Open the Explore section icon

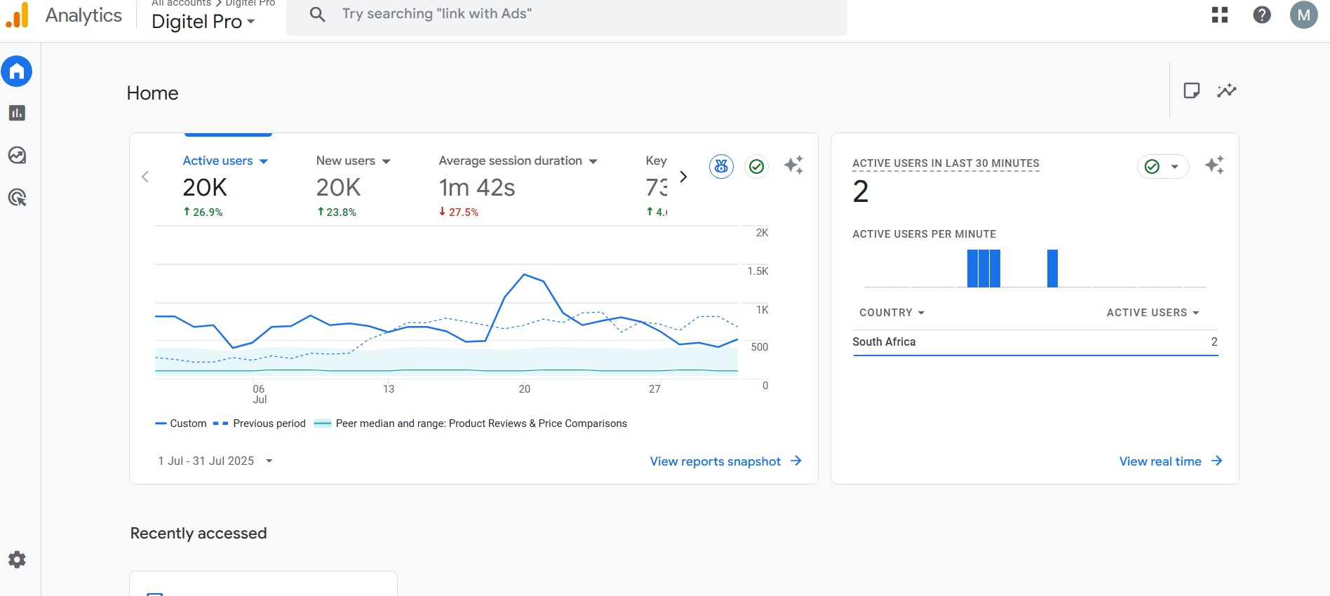[17, 155]
